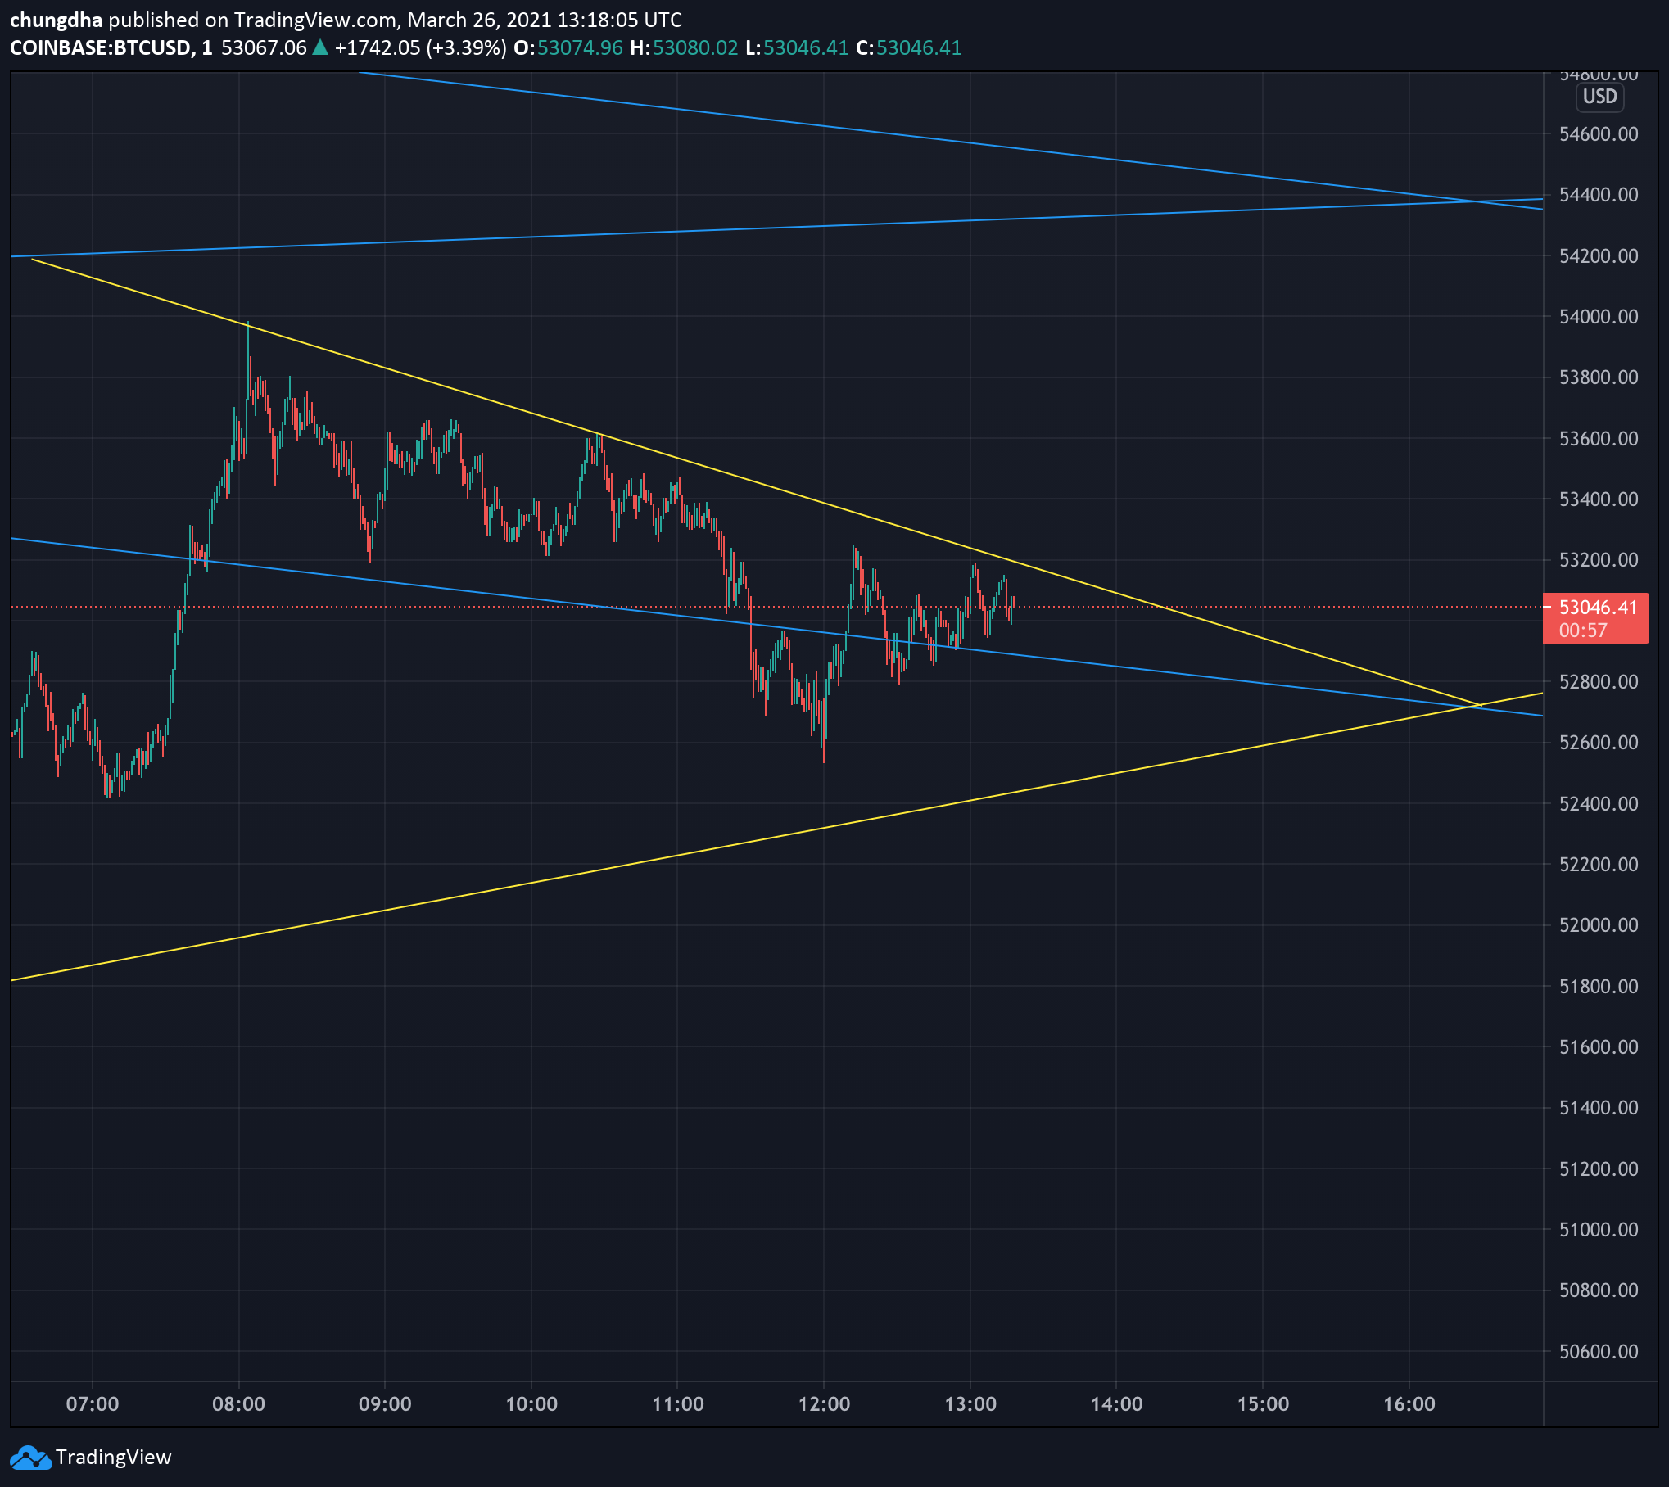1669x1487 pixels.
Task: Click the 10:00 time axis label
Action: click(531, 1404)
